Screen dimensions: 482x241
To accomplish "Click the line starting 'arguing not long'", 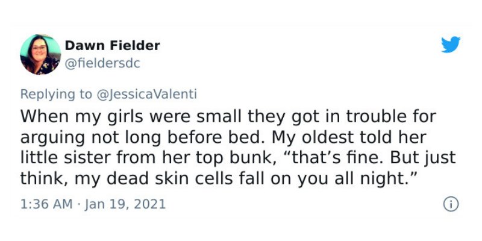I will coord(223,137).
